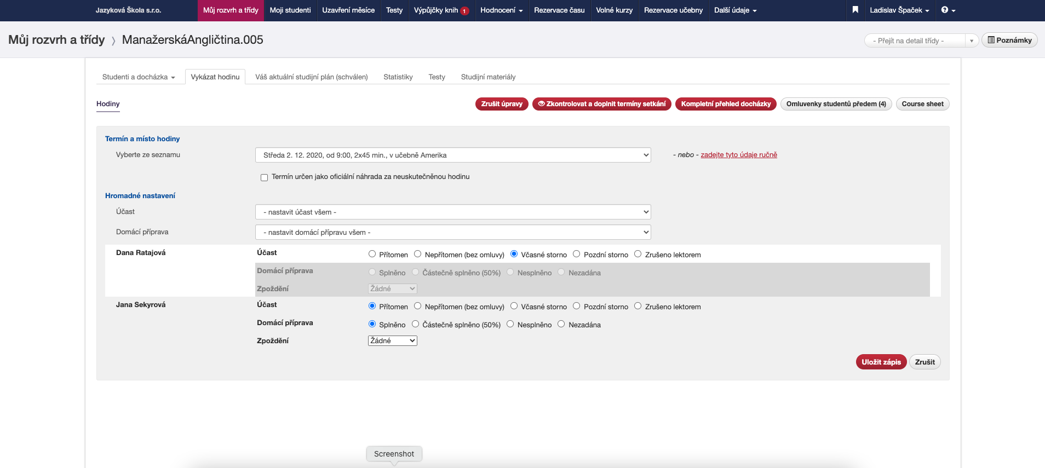This screenshot has height=468, width=1045.
Task: Switch to Vykázat hodinu tab
Action: point(215,77)
